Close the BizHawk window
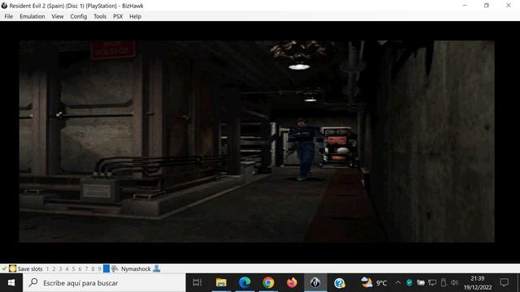The width and height of the screenshot is (520, 292). coord(509,6)
